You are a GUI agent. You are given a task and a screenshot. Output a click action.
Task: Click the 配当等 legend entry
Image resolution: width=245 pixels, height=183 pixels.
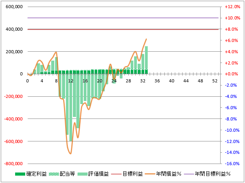(62, 174)
